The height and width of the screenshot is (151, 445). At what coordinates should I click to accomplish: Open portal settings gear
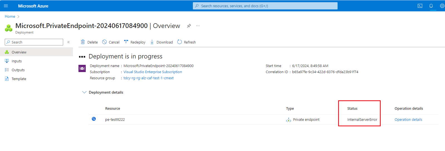442,6
